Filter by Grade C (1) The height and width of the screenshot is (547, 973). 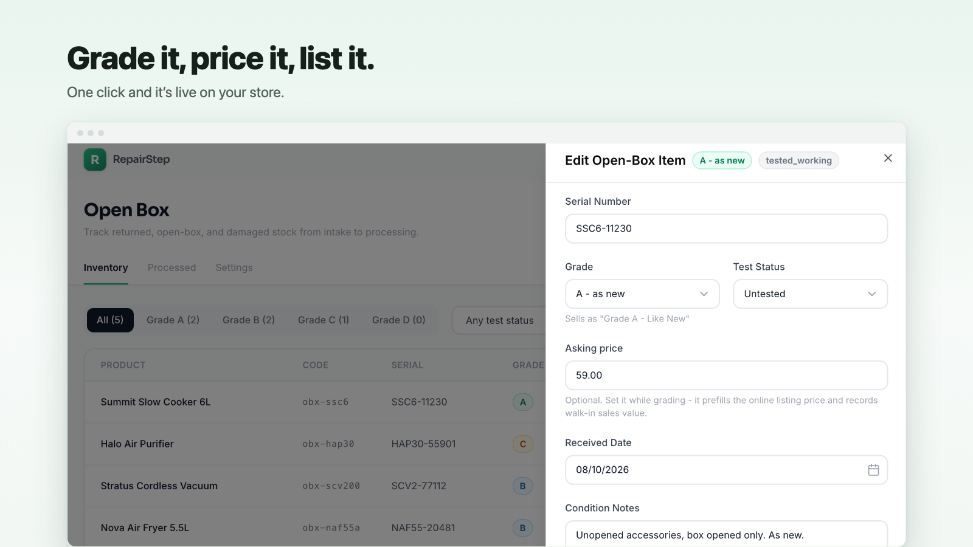click(x=324, y=320)
